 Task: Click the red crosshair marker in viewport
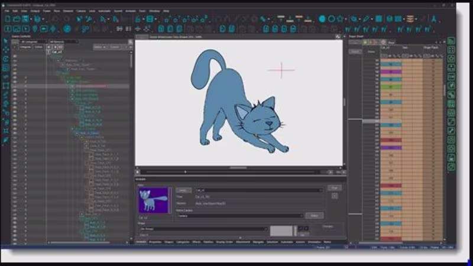[281, 70]
